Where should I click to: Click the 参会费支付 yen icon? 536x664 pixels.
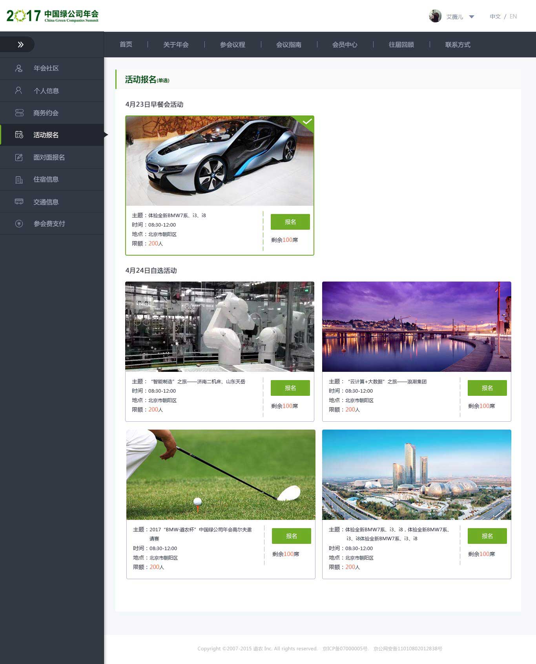point(19,224)
